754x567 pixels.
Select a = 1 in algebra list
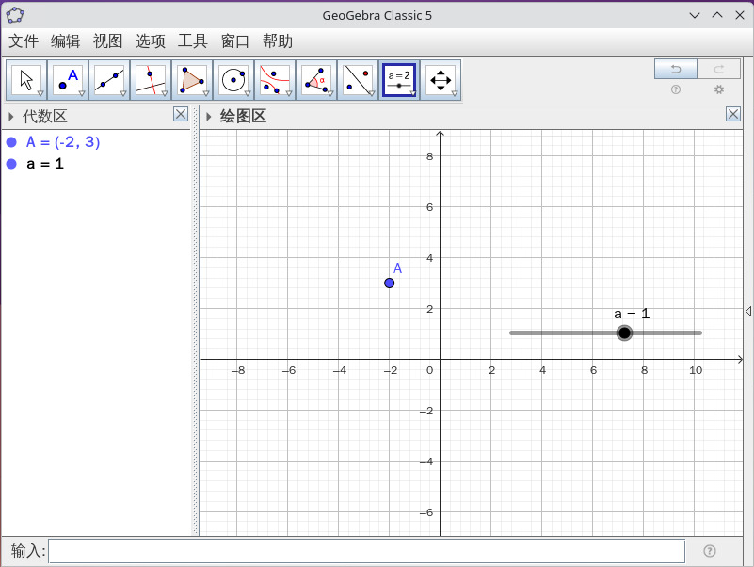[x=45, y=164]
